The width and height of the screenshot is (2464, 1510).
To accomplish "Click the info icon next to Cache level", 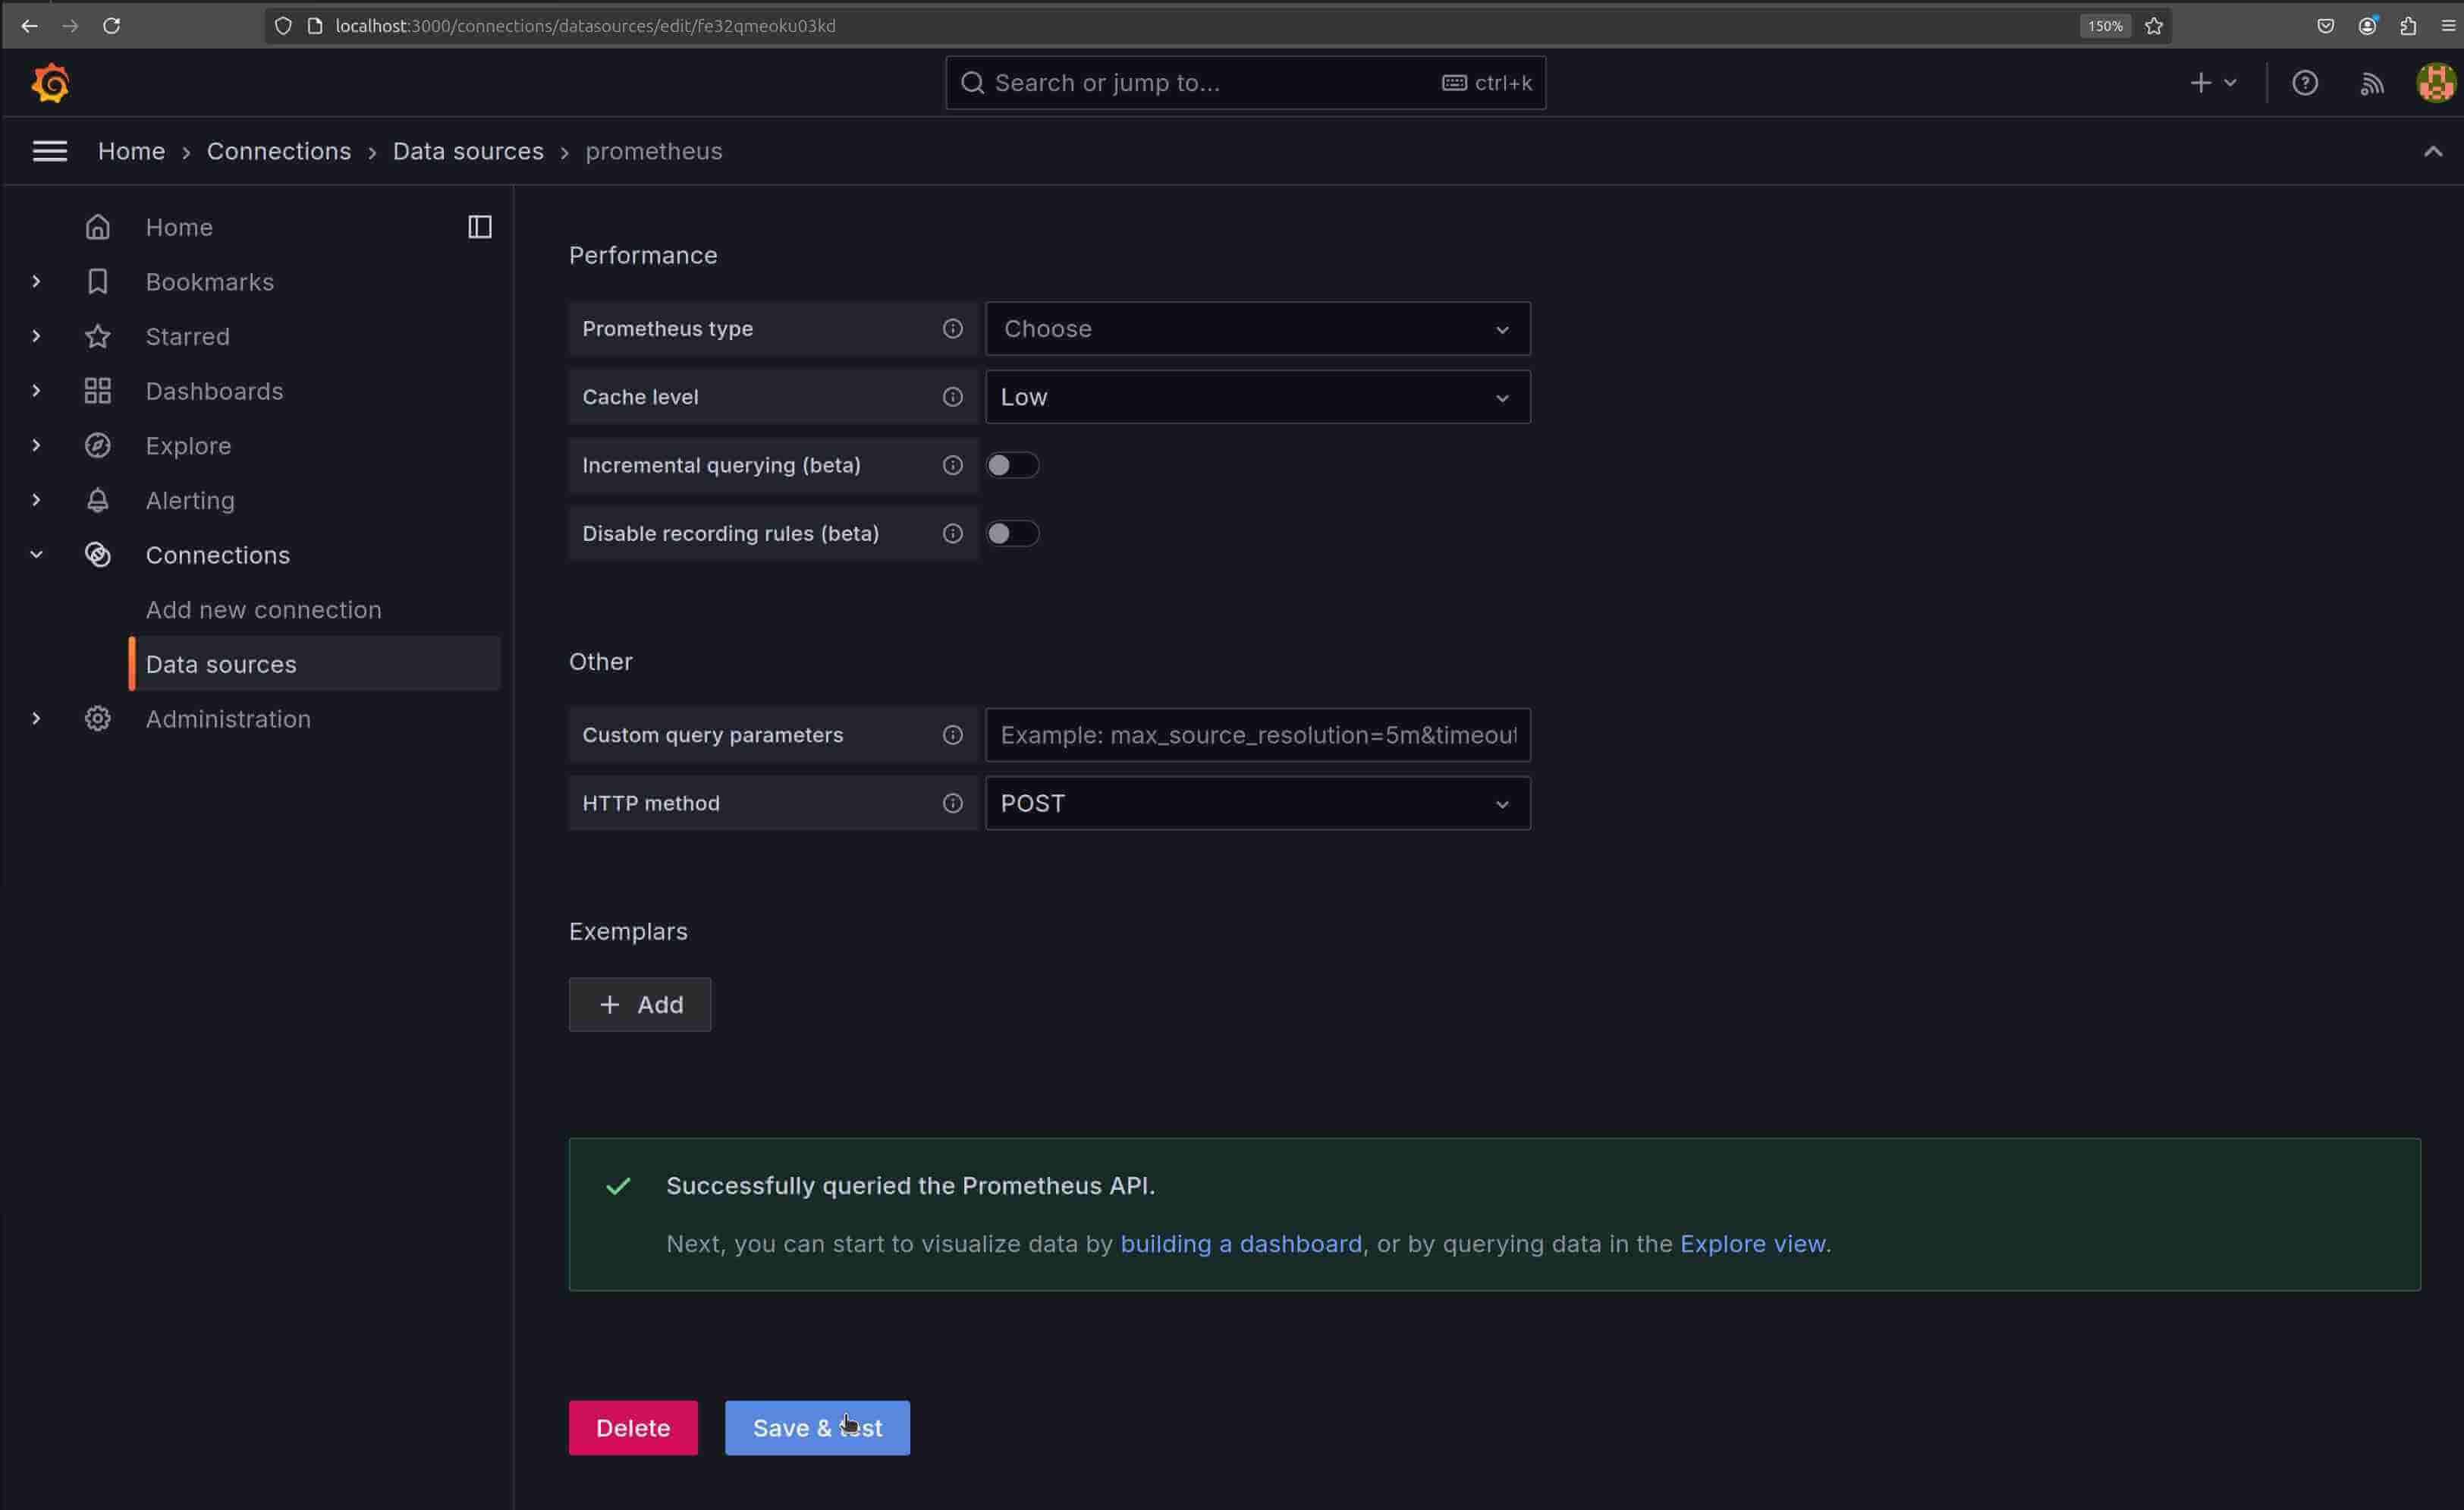I will [x=952, y=396].
